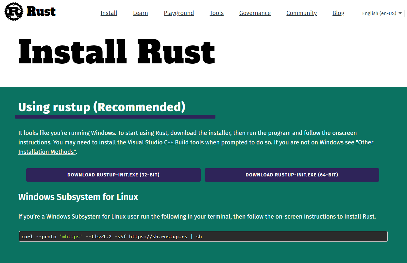Open the Install page from navigation
The width and height of the screenshot is (407, 263).
coord(109,13)
